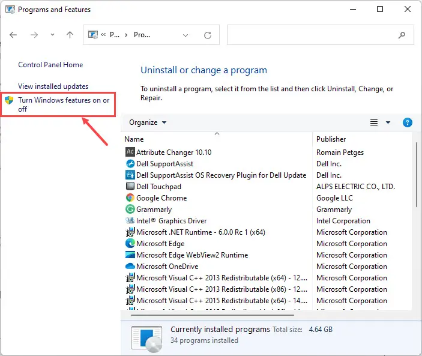Image resolution: width=422 pixels, height=356 pixels.
Task: Sort by the Publisher column header
Action: (331, 139)
